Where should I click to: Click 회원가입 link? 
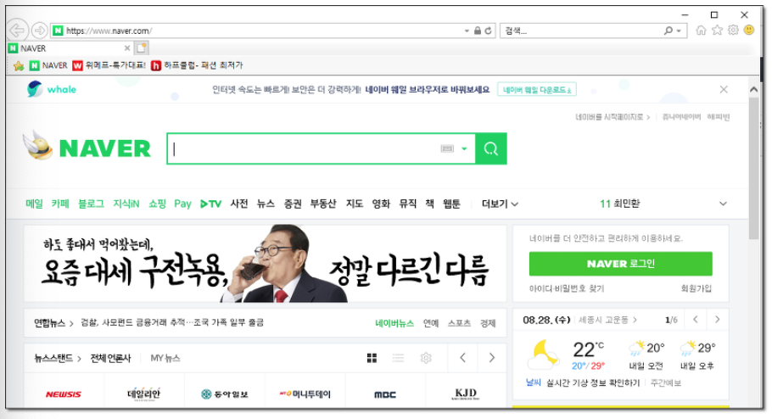(696, 288)
